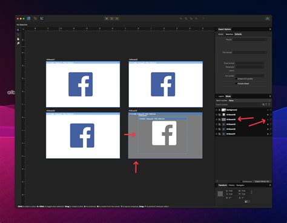Select the View hand tool
Image resolution: width=287 pixels, height=223 pixels.
pos(18,39)
